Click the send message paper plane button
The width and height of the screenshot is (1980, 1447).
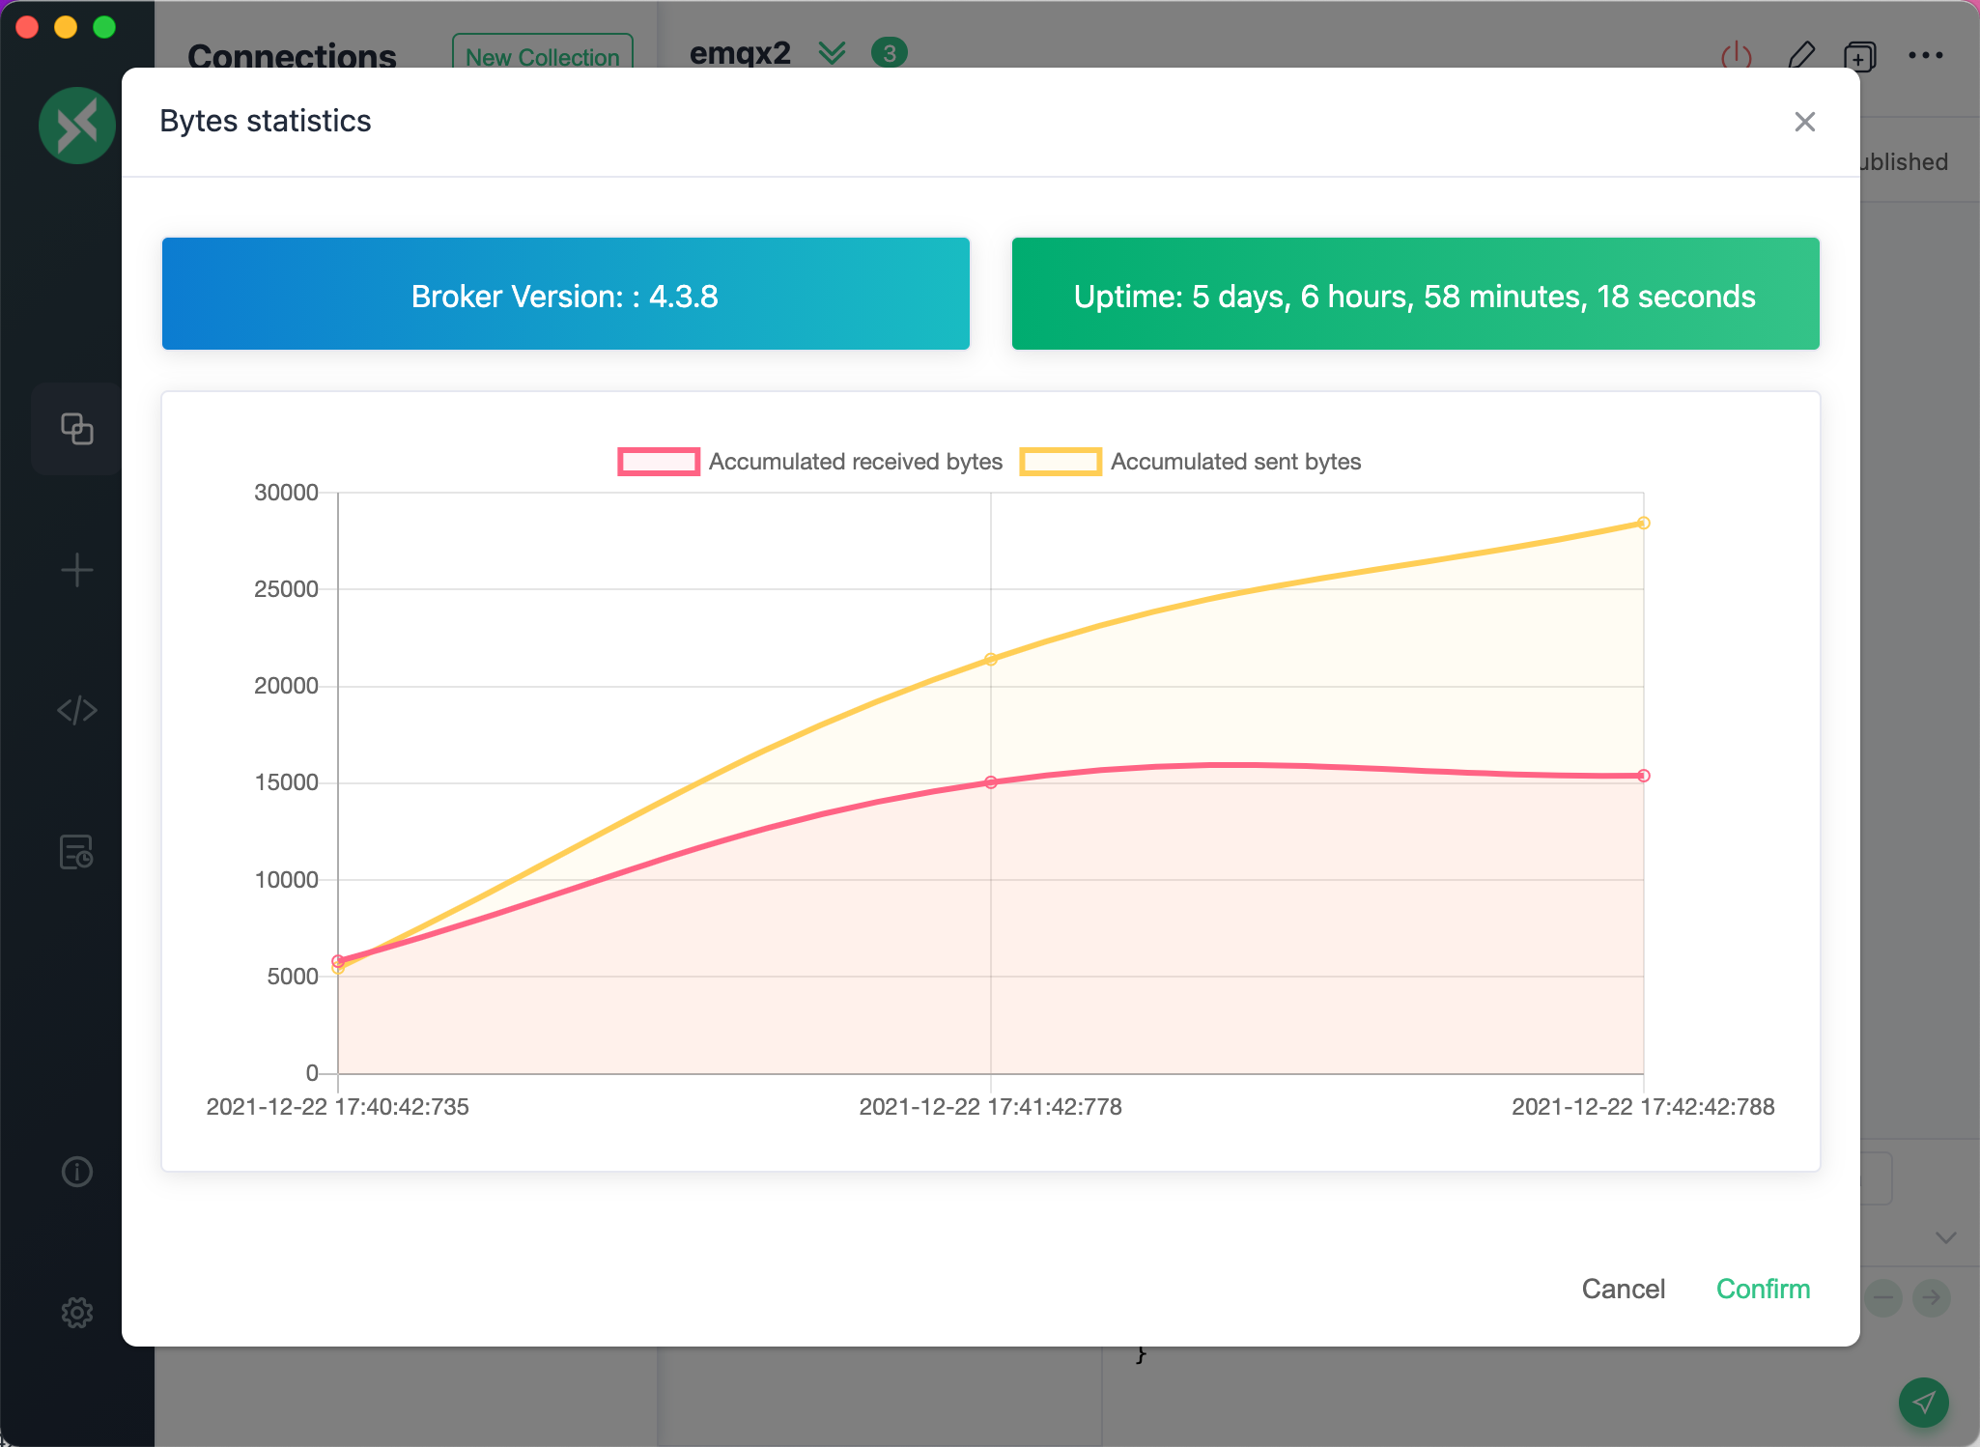point(1923,1402)
